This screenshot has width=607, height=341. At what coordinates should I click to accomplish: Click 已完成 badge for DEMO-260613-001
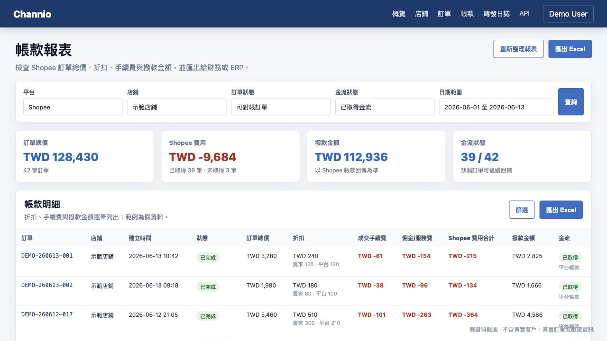208,258
